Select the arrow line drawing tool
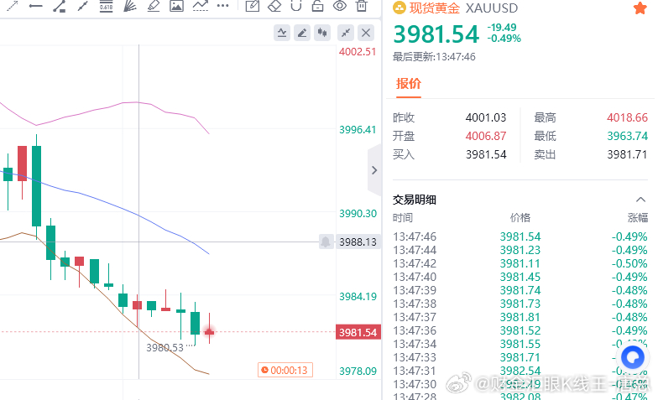The image size is (658, 400). pyautogui.click(x=13, y=5)
